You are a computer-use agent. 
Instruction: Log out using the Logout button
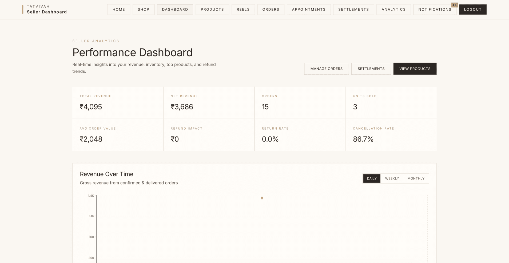tap(473, 9)
